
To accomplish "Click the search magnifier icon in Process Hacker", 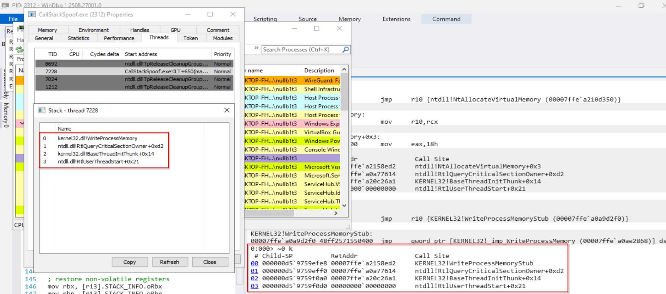I will [x=346, y=50].
